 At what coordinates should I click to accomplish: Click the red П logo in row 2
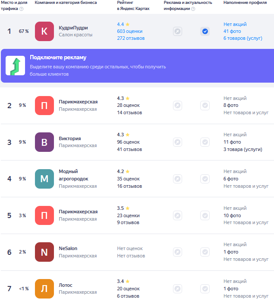coord(44,106)
